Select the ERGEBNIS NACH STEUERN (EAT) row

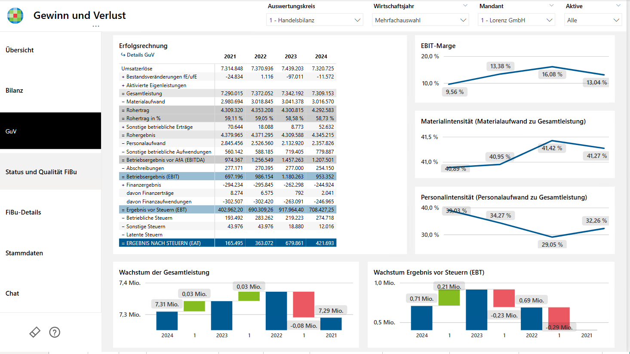(228, 243)
